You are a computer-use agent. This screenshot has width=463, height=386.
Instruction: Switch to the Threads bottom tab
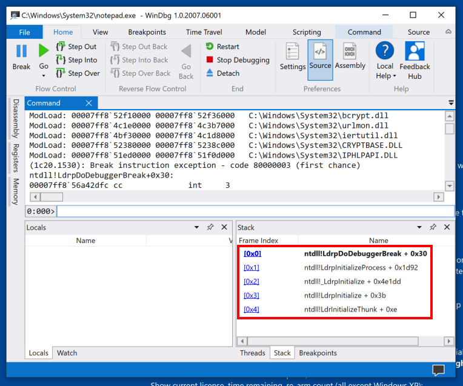253,353
